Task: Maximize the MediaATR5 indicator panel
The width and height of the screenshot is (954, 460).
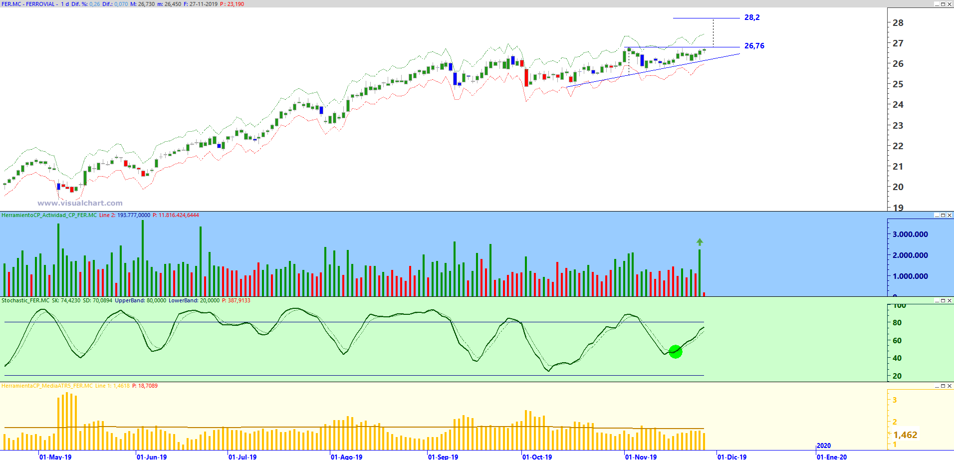Action: point(943,386)
